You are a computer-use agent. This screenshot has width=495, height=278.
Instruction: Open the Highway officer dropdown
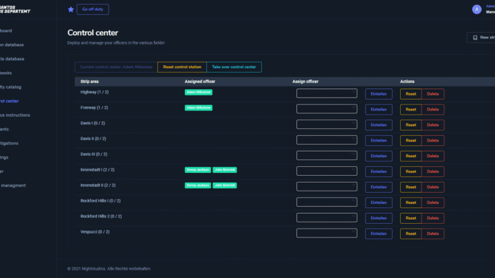tap(327, 93)
